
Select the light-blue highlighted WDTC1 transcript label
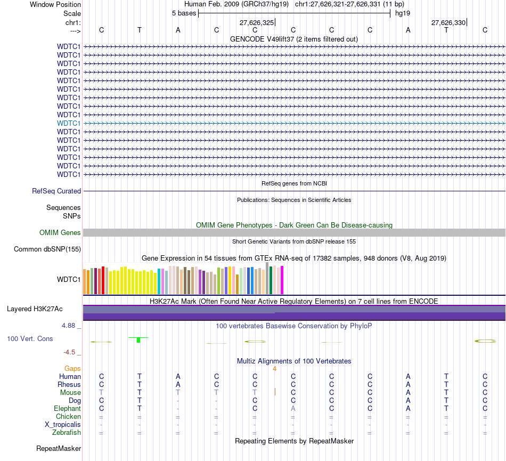point(68,123)
